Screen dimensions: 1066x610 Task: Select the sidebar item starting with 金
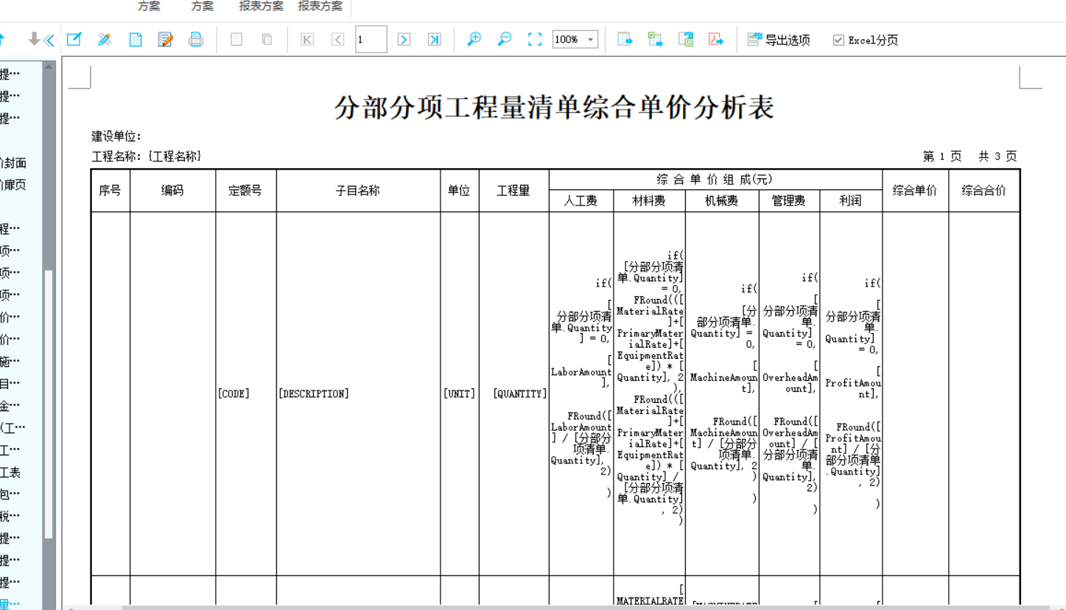tap(10, 405)
